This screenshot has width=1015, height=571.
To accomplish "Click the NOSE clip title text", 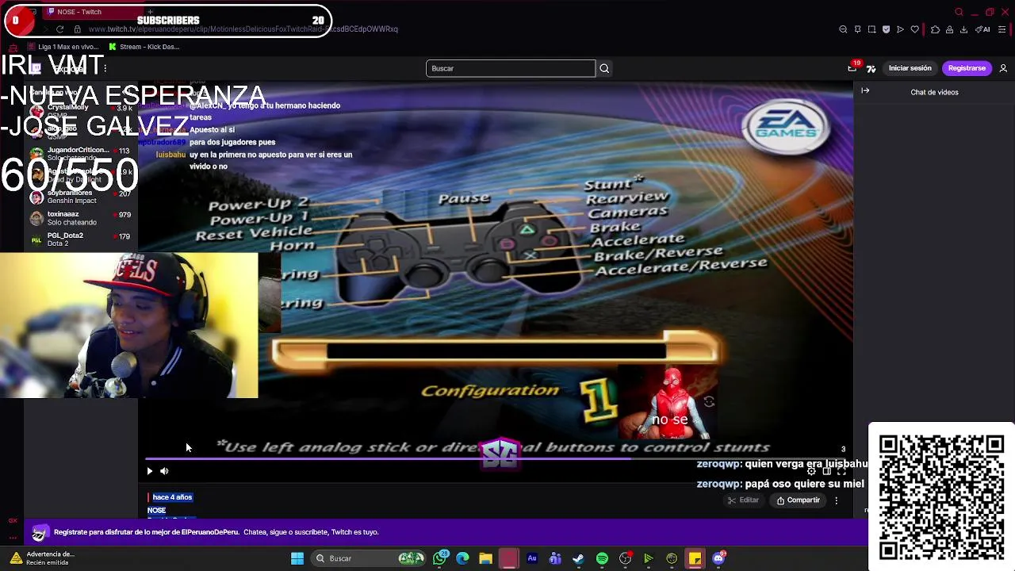I will pos(156,510).
